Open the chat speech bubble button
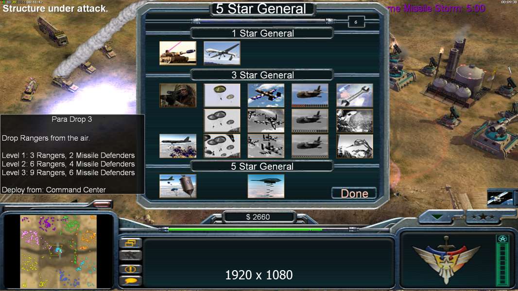The width and height of the screenshot is (518, 291). (x=131, y=281)
